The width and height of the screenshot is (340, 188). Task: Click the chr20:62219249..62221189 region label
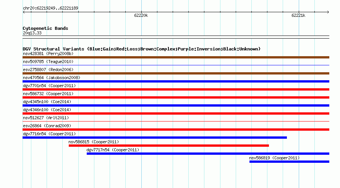click(50, 8)
